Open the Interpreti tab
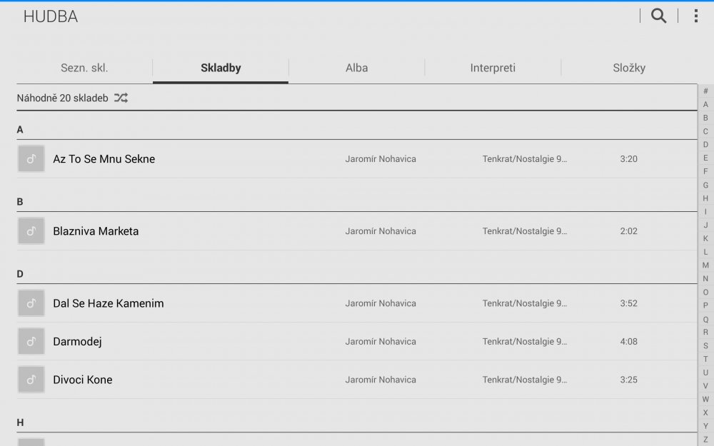This screenshot has height=446, width=714. (493, 69)
